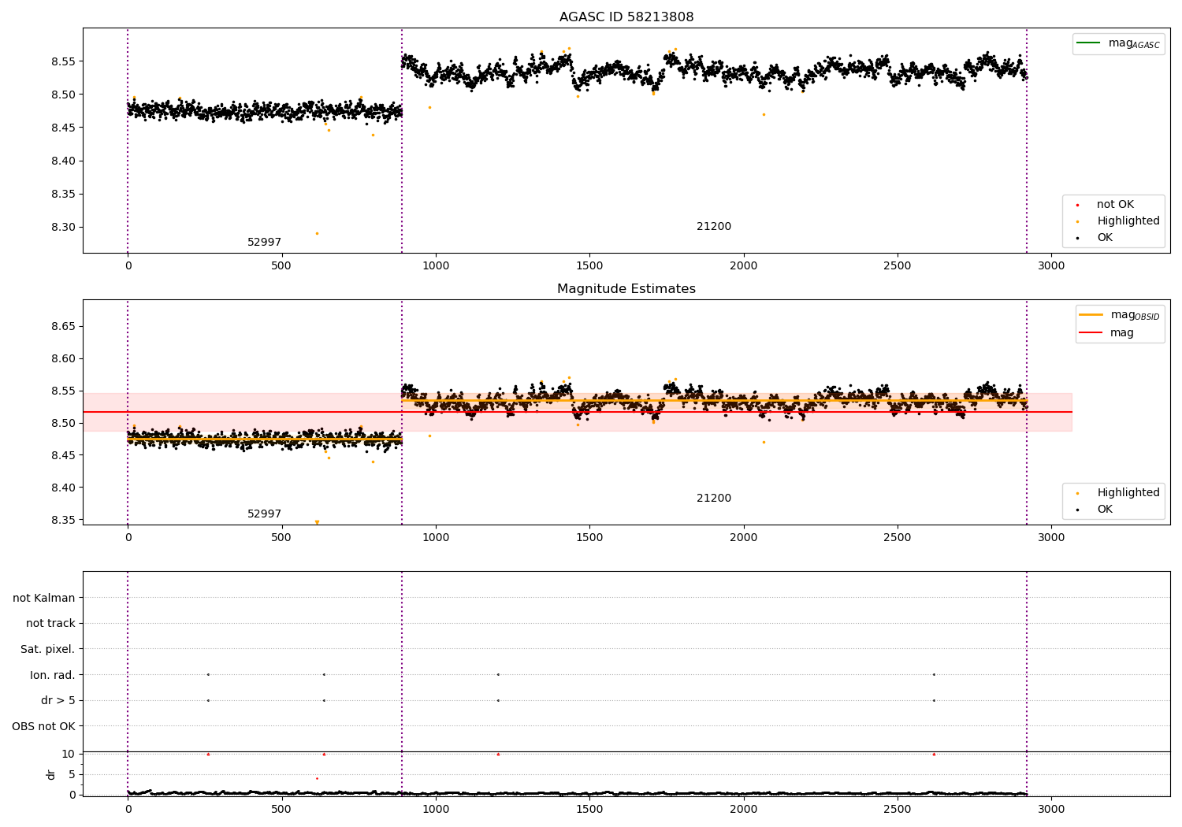Click the 'OBS not OK' row label

[x=44, y=726]
